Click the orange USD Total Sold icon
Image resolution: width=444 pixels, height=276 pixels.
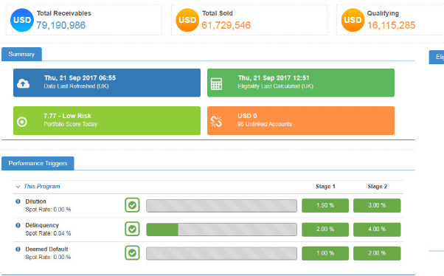(187, 20)
